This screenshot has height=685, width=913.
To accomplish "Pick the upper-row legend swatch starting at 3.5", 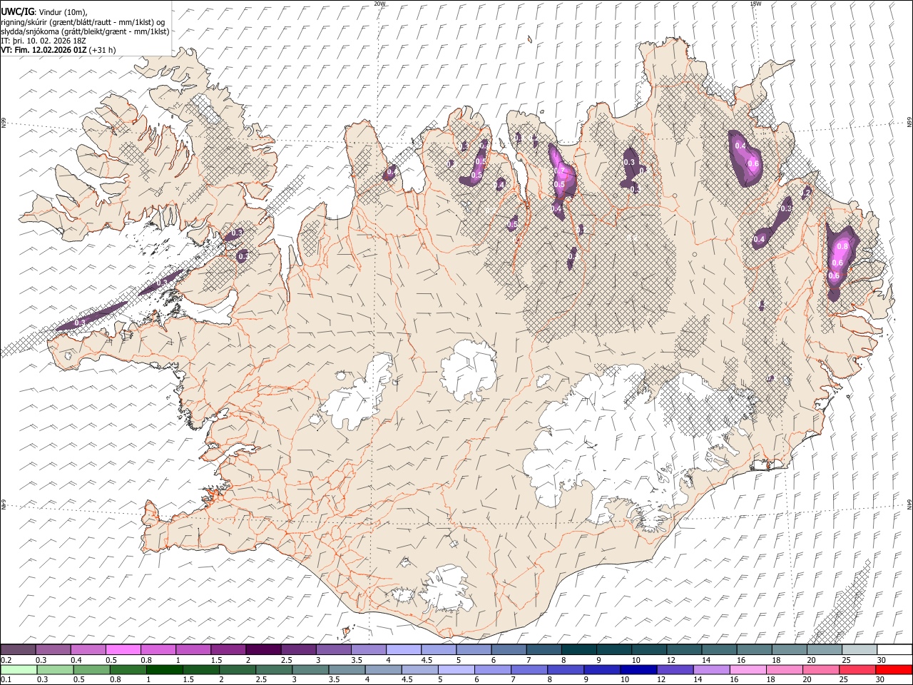I will [x=368, y=650].
